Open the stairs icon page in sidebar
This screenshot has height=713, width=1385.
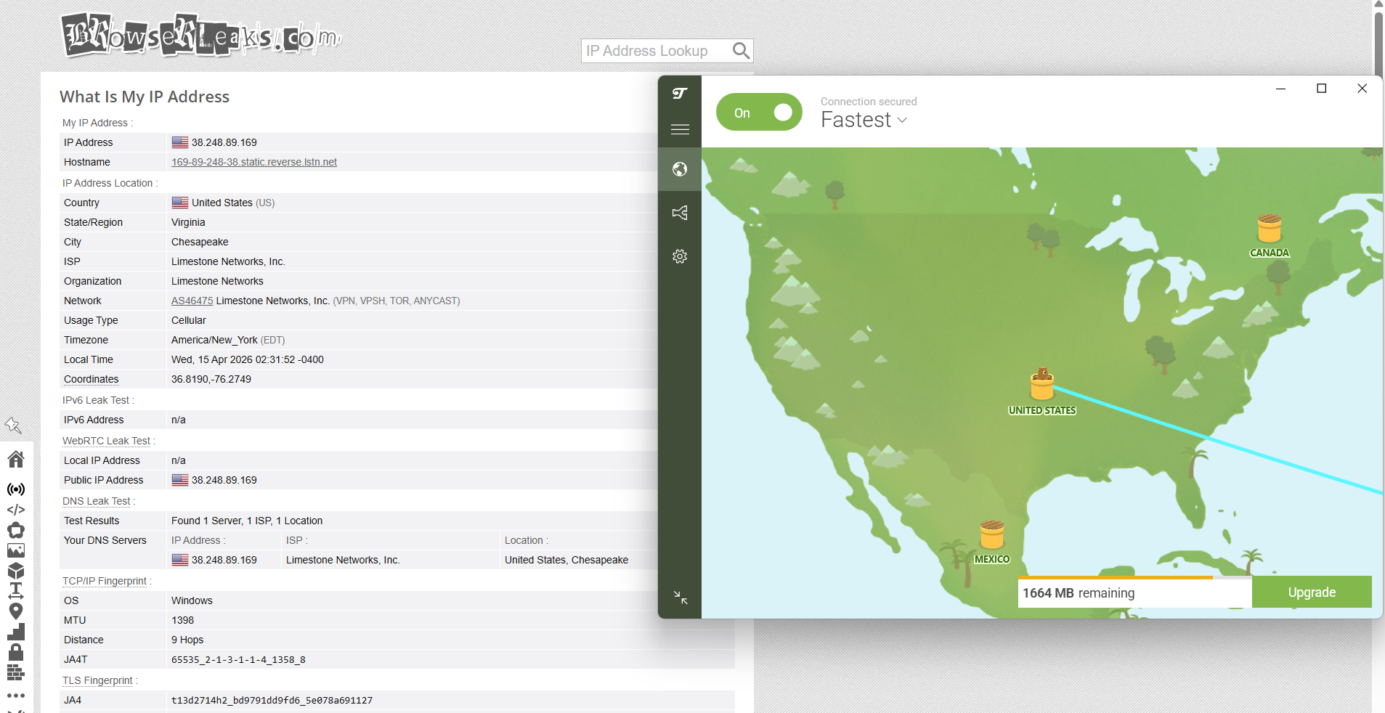[x=16, y=632]
